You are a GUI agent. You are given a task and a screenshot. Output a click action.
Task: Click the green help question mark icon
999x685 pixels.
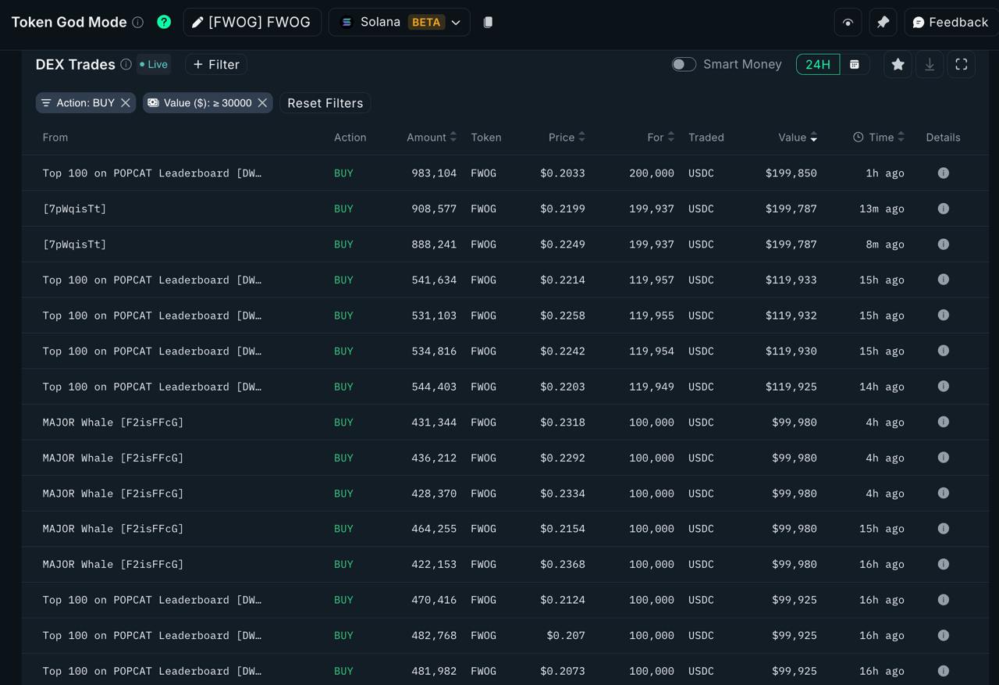pyautogui.click(x=164, y=22)
